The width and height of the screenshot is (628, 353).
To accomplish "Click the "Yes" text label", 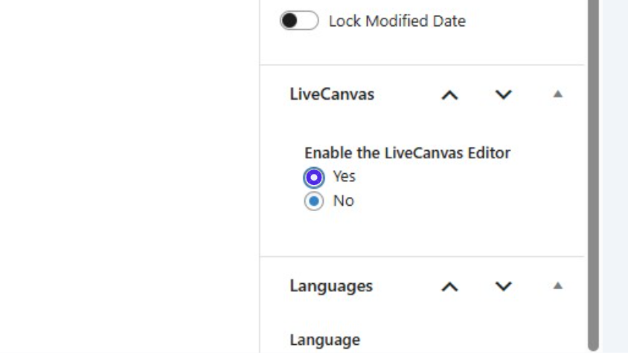I will click(x=345, y=176).
